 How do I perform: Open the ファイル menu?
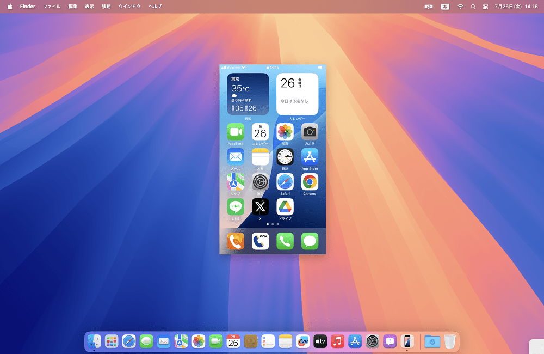[x=52, y=6]
